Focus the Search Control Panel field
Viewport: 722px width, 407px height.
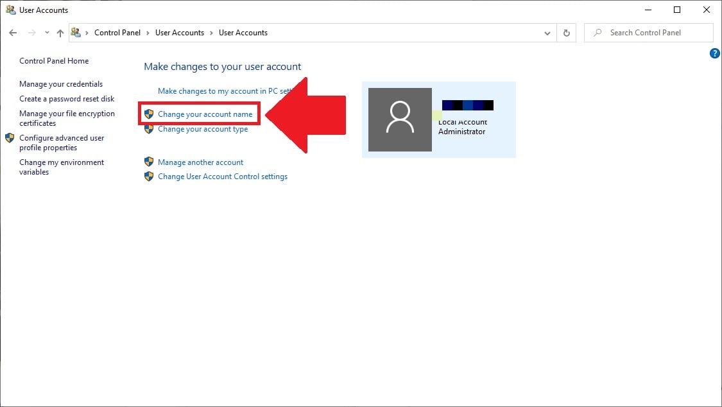click(648, 33)
